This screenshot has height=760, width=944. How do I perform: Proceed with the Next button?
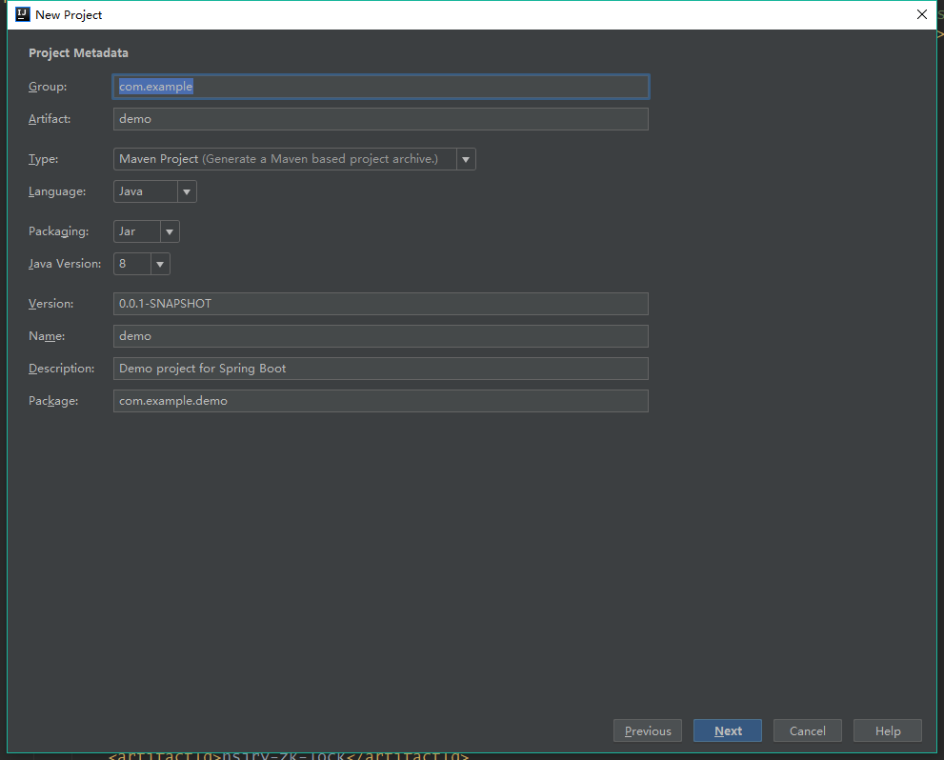[x=727, y=731]
